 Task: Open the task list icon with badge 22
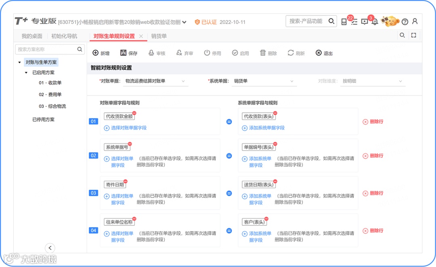pyautogui.click(x=354, y=22)
